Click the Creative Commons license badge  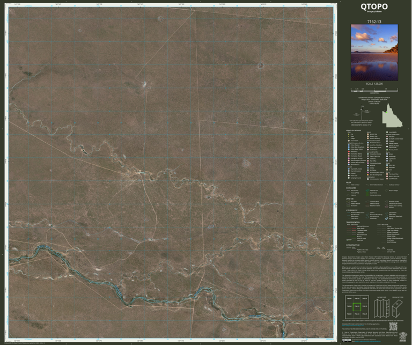[x=347, y=340]
